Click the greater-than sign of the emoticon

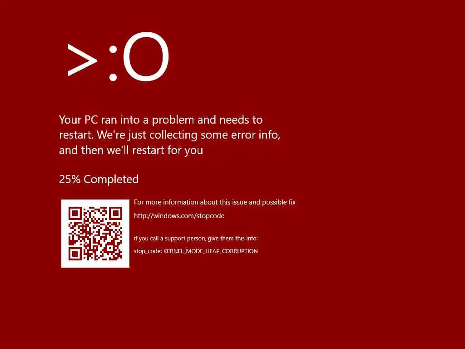[82, 60]
